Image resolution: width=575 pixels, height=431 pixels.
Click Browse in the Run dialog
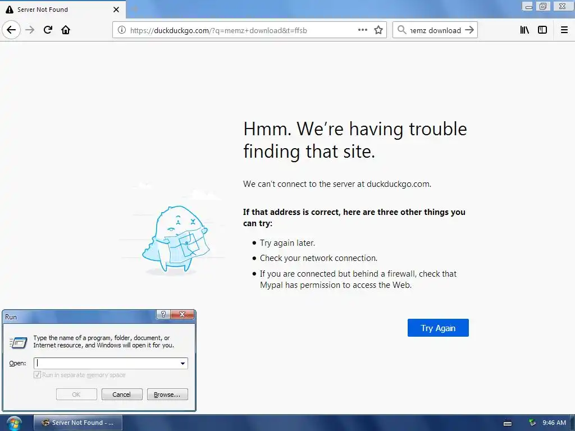(x=167, y=395)
